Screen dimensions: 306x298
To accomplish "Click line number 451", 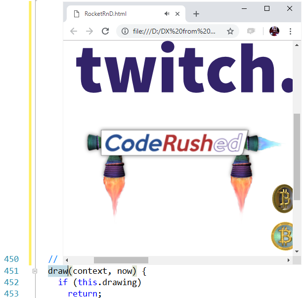I will click(x=11, y=271).
